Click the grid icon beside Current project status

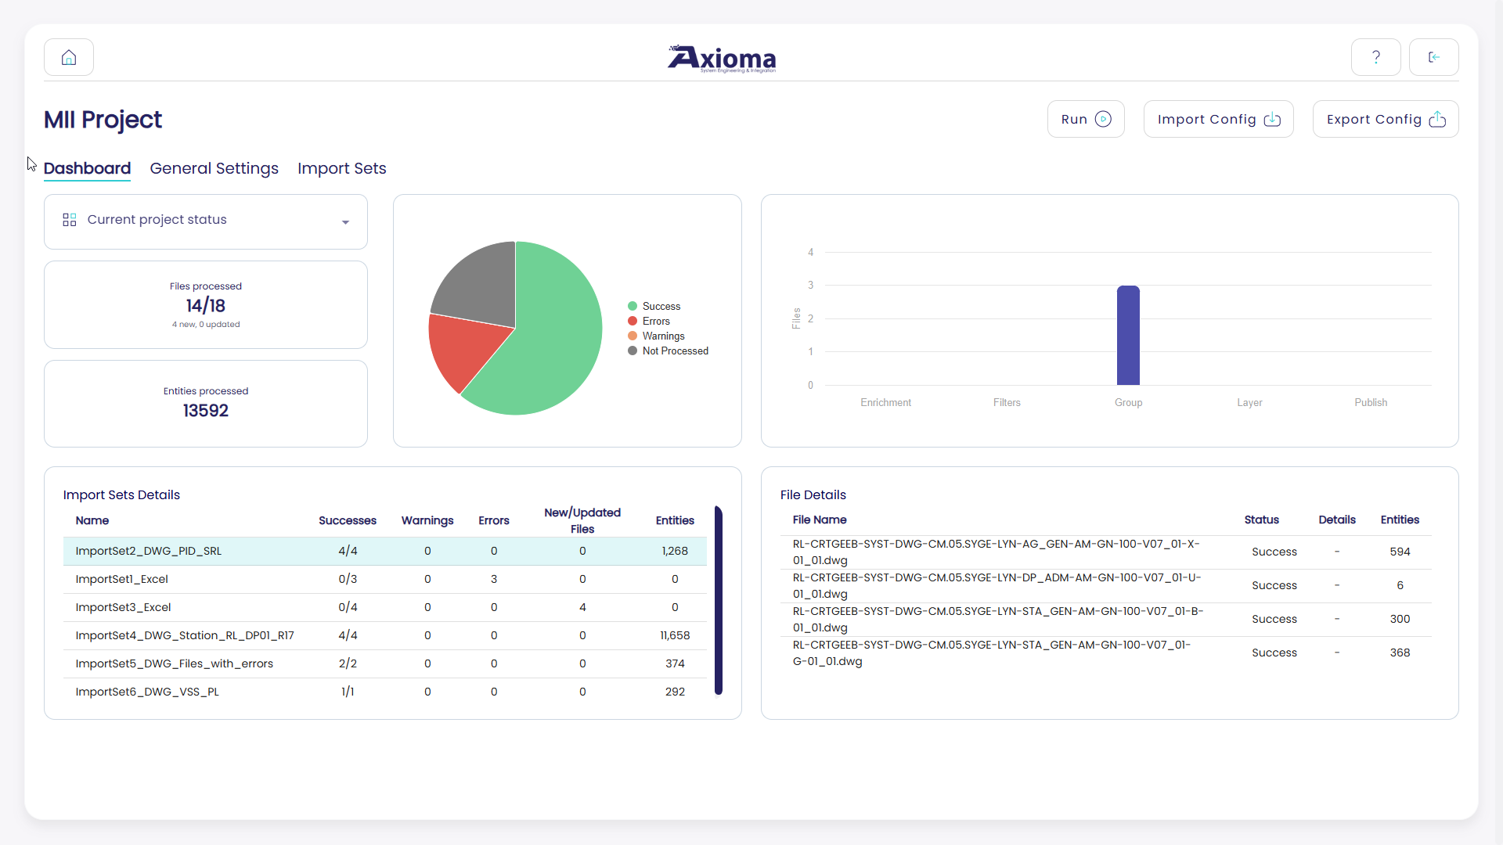coord(70,220)
